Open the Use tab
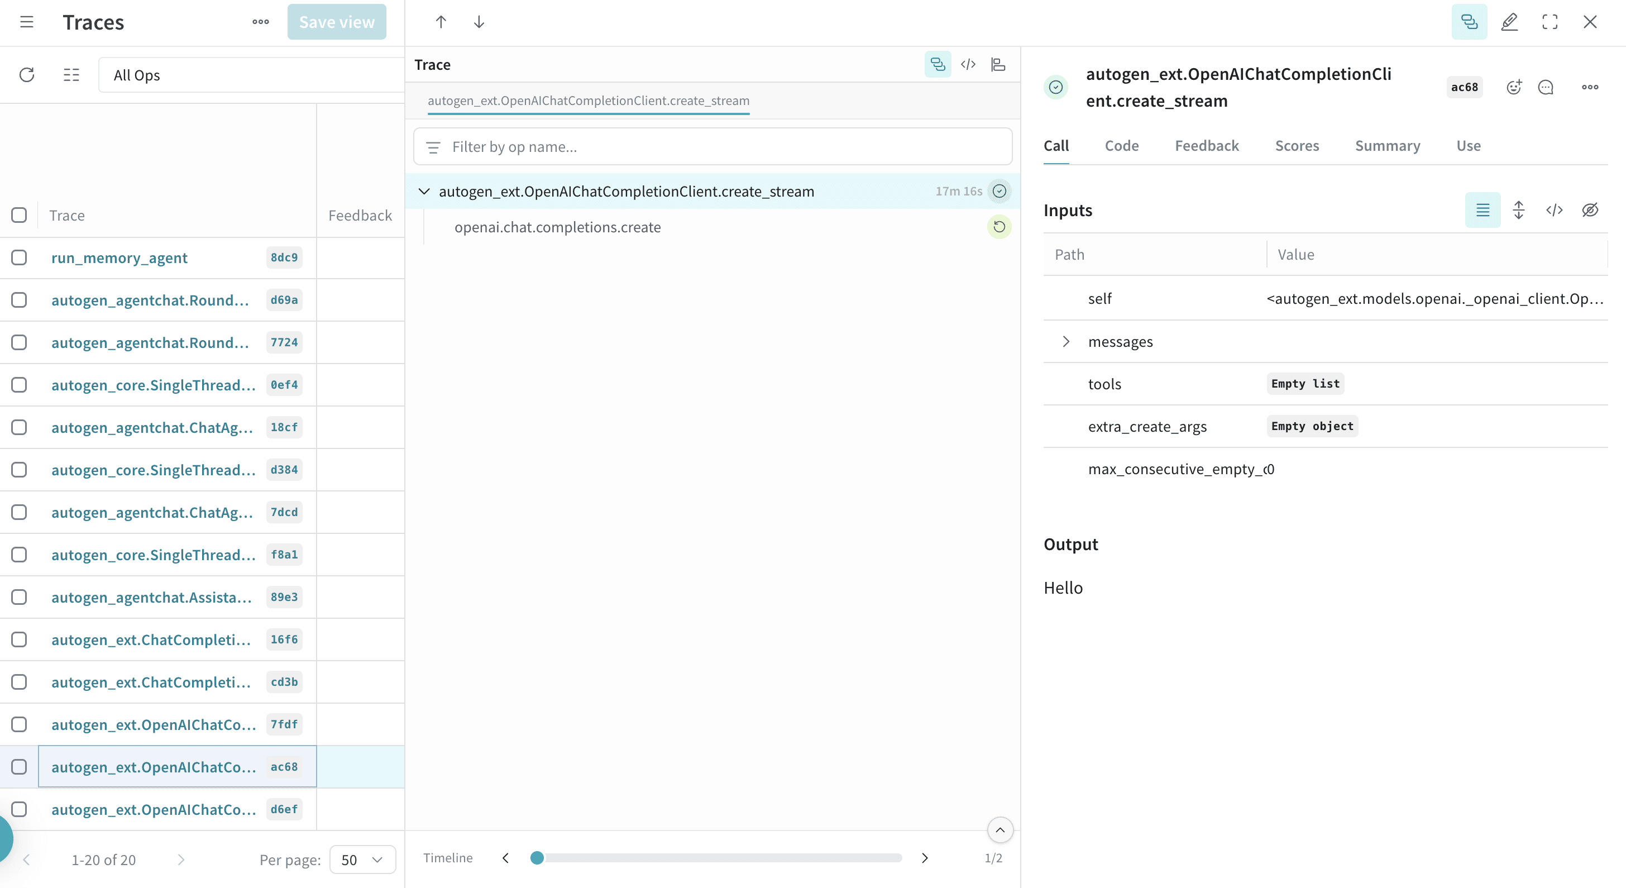Image resolution: width=1626 pixels, height=888 pixels. click(1468, 146)
